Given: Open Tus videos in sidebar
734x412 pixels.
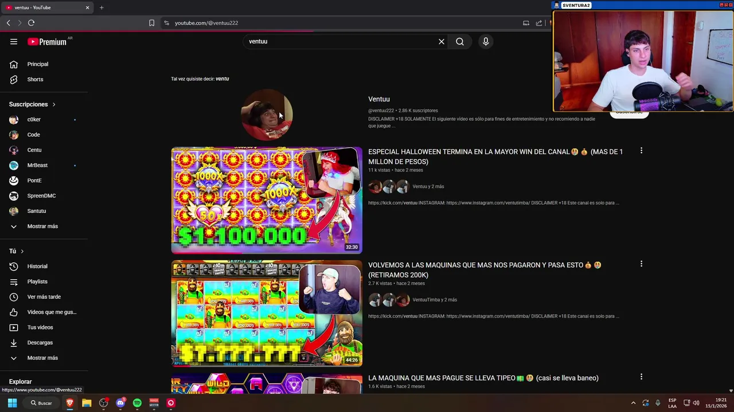Looking at the screenshot, I should click(x=44, y=327).
